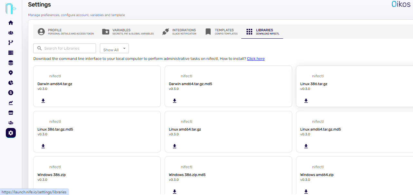Focus the Search for Libraries field
The image size is (413, 195).
pyautogui.click(x=65, y=48)
